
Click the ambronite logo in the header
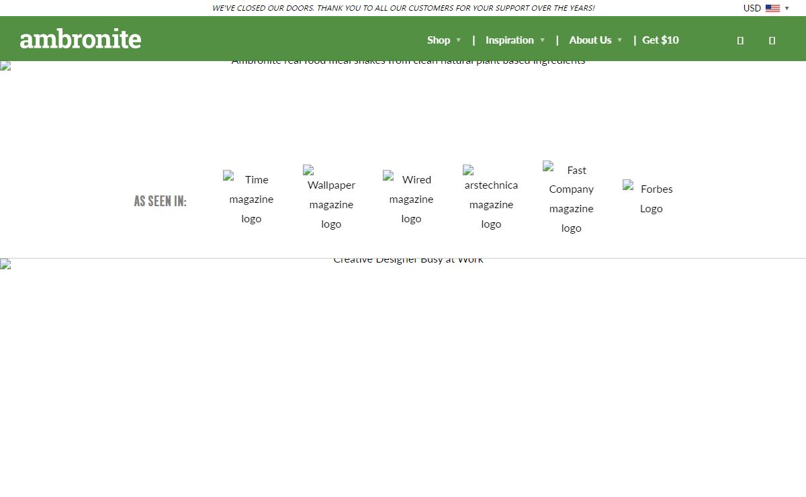(x=81, y=39)
